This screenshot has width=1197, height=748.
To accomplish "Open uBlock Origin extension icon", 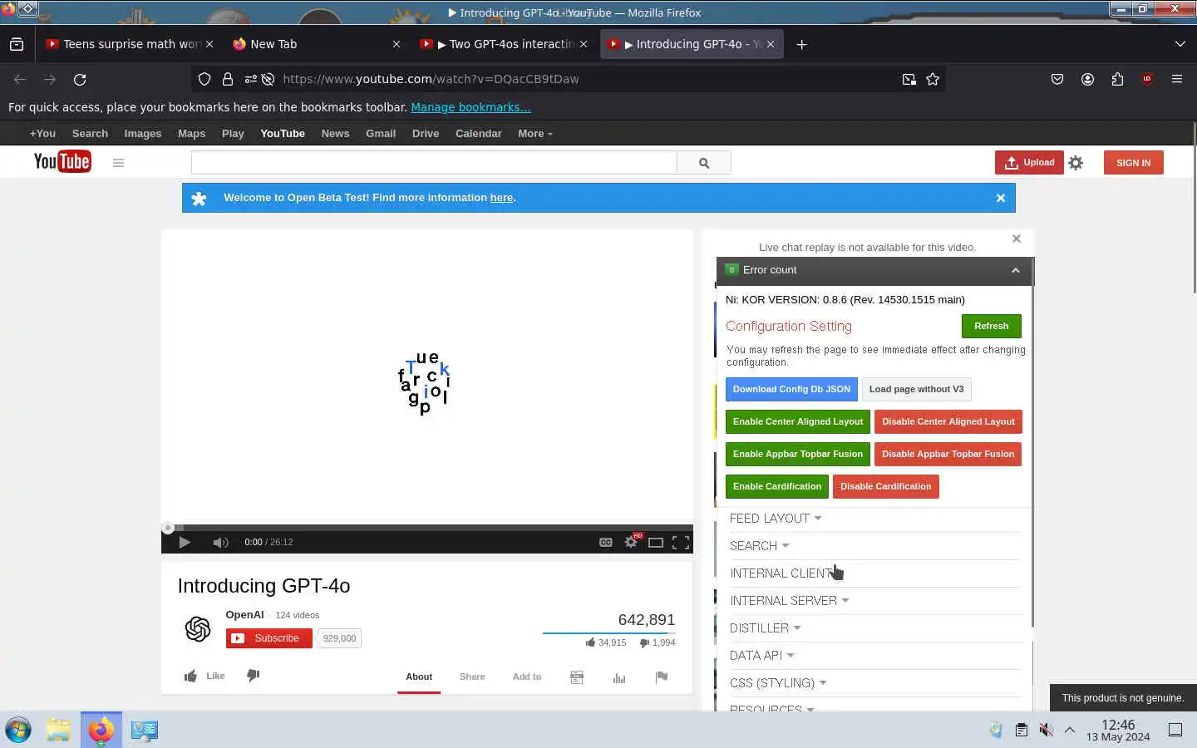I will [x=1147, y=79].
